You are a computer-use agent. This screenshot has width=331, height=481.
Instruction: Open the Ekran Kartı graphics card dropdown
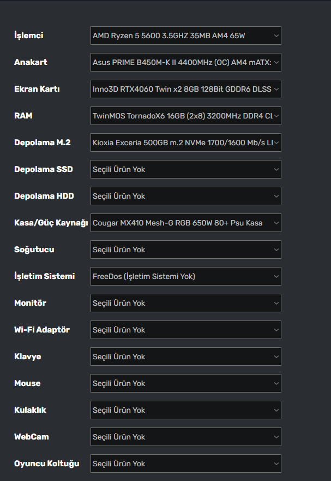(x=185, y=89)
